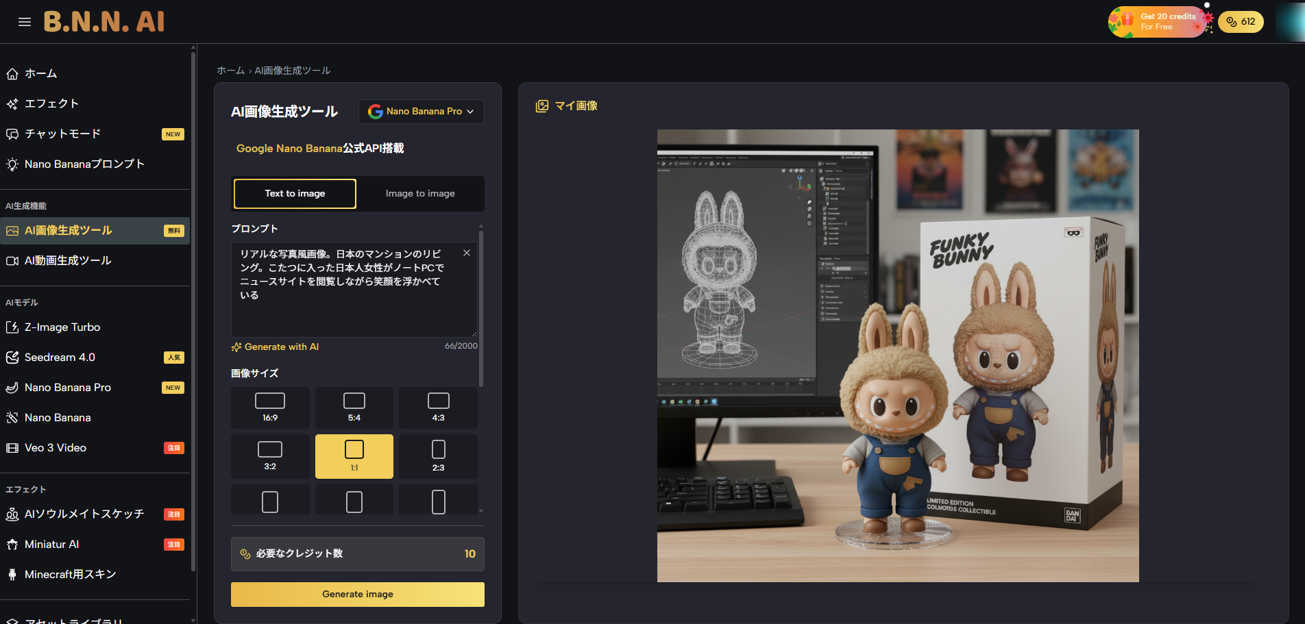
Task: Click the B.N.N. AI logo
Action: pos(104,22)
